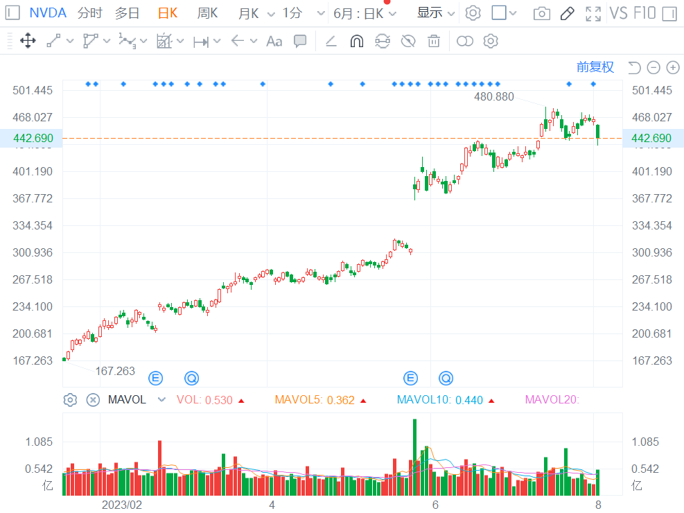Image resolution: width=684 pixels, height=513 pixels.
Task: Click the camera screenshot icon
Action: [x=542, y=13]
